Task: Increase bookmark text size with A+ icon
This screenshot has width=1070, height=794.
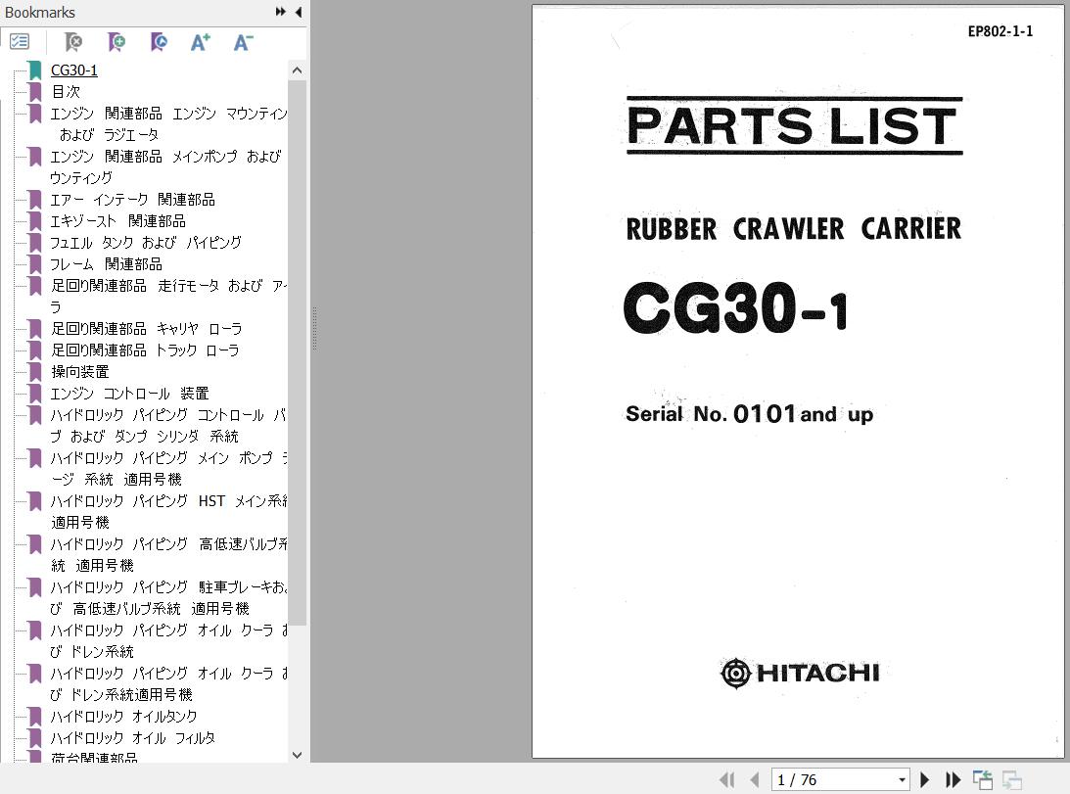Action: [x=201, y=42]
